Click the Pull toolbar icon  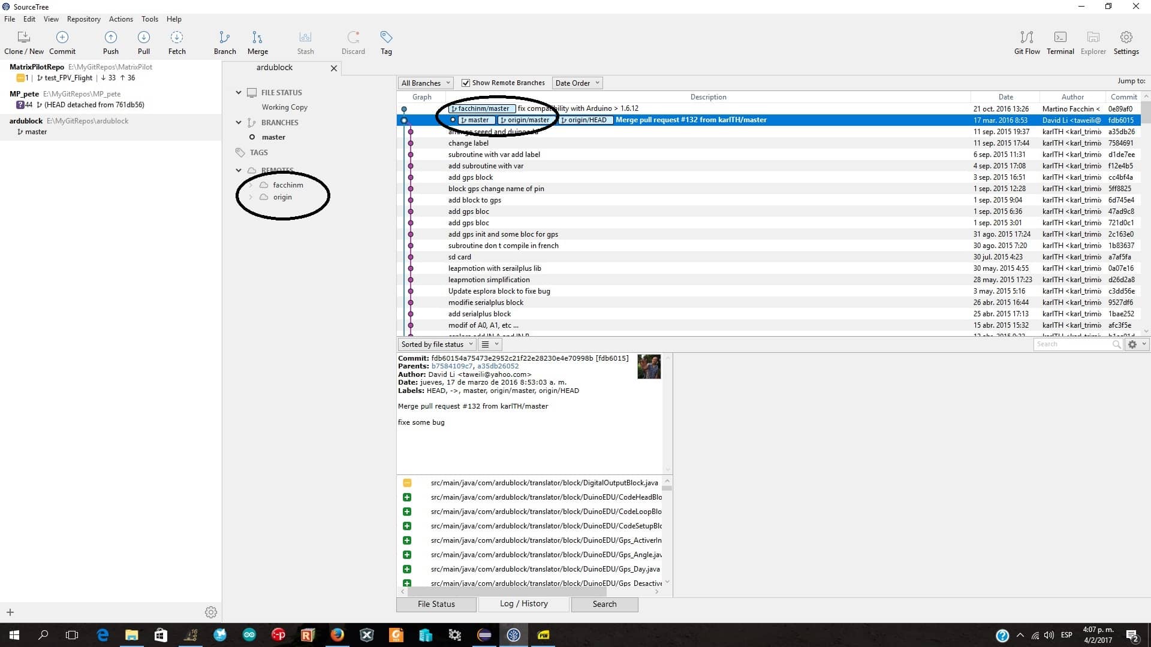tap(144, 38)
